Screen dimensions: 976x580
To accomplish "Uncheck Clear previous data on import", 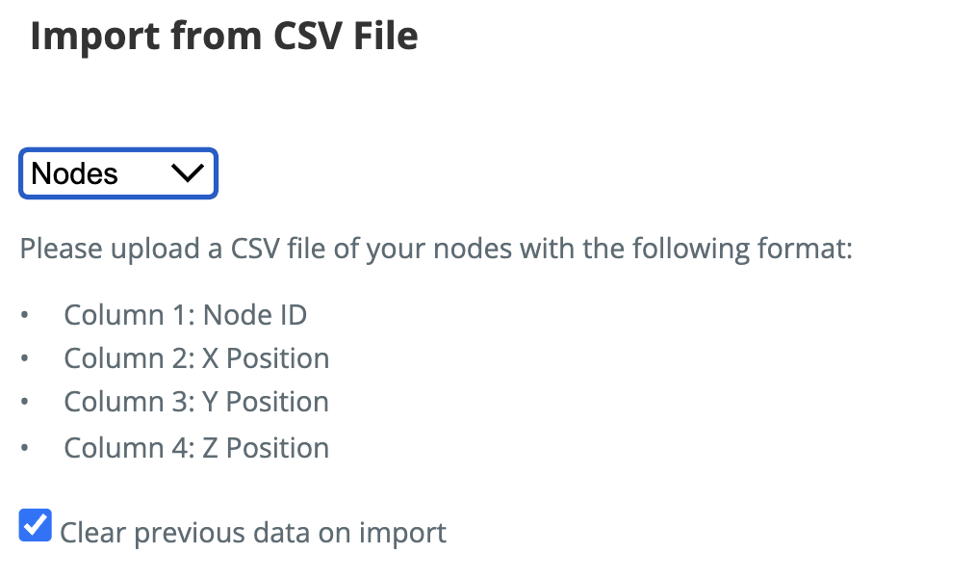I will 36,526.
